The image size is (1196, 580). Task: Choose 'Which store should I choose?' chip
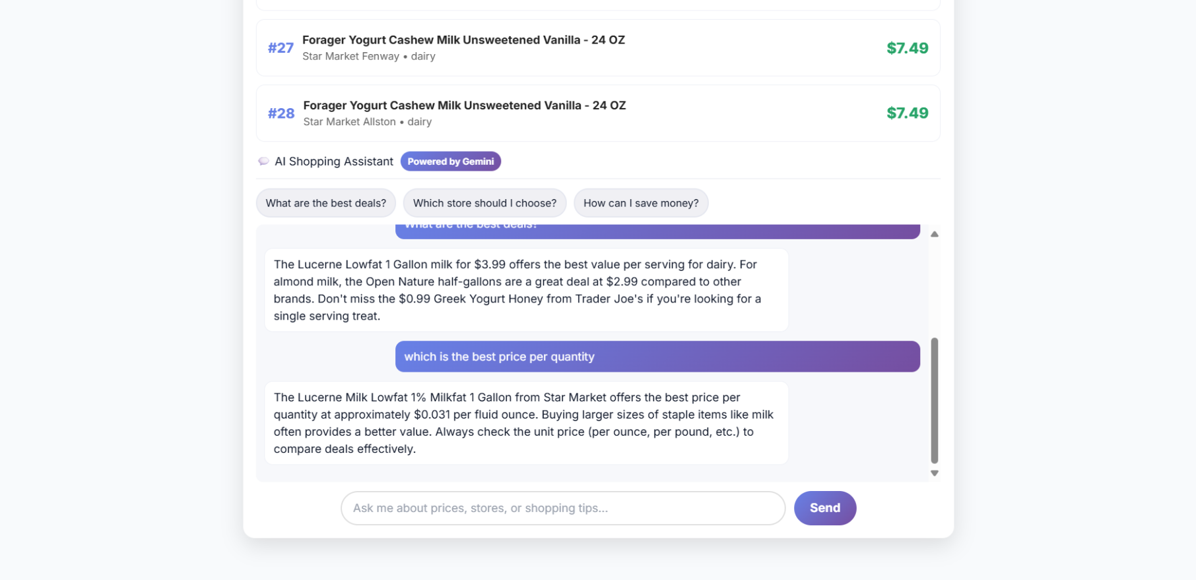click(x=484, y=203)
